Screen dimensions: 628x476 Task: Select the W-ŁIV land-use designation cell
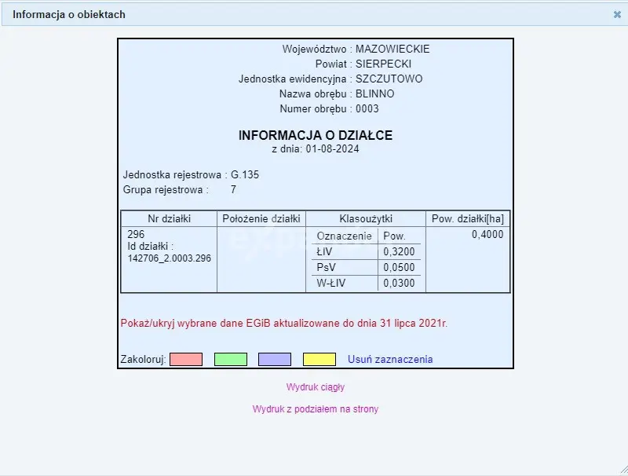[x=332, y=284]
